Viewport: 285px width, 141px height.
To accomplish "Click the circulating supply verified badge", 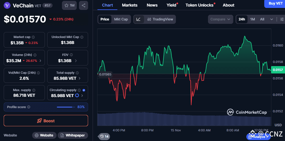I will (84, 90).
